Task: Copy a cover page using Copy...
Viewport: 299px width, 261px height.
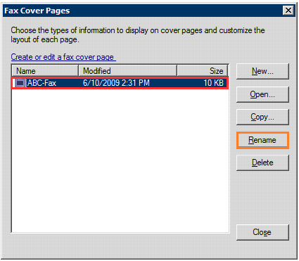Action: (x=262, y=117)
